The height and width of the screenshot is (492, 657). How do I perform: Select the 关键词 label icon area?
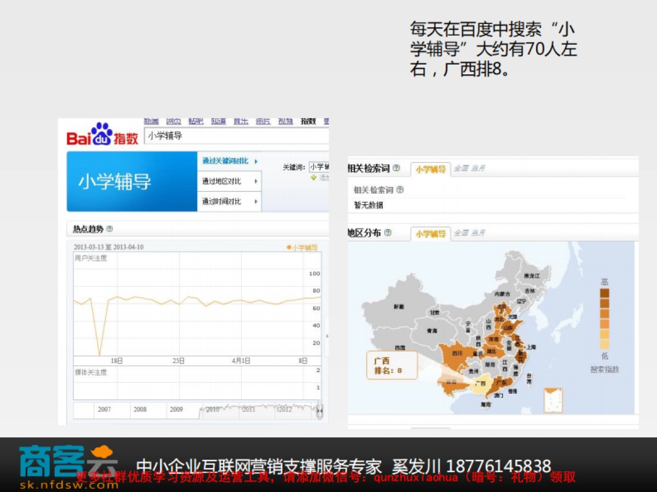coord(293,166)
